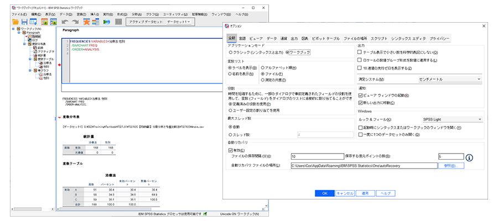Switch to シンタックス エディタ tab
The width and height of the screenshot is (498, 221).
click(x=408, y=38)
